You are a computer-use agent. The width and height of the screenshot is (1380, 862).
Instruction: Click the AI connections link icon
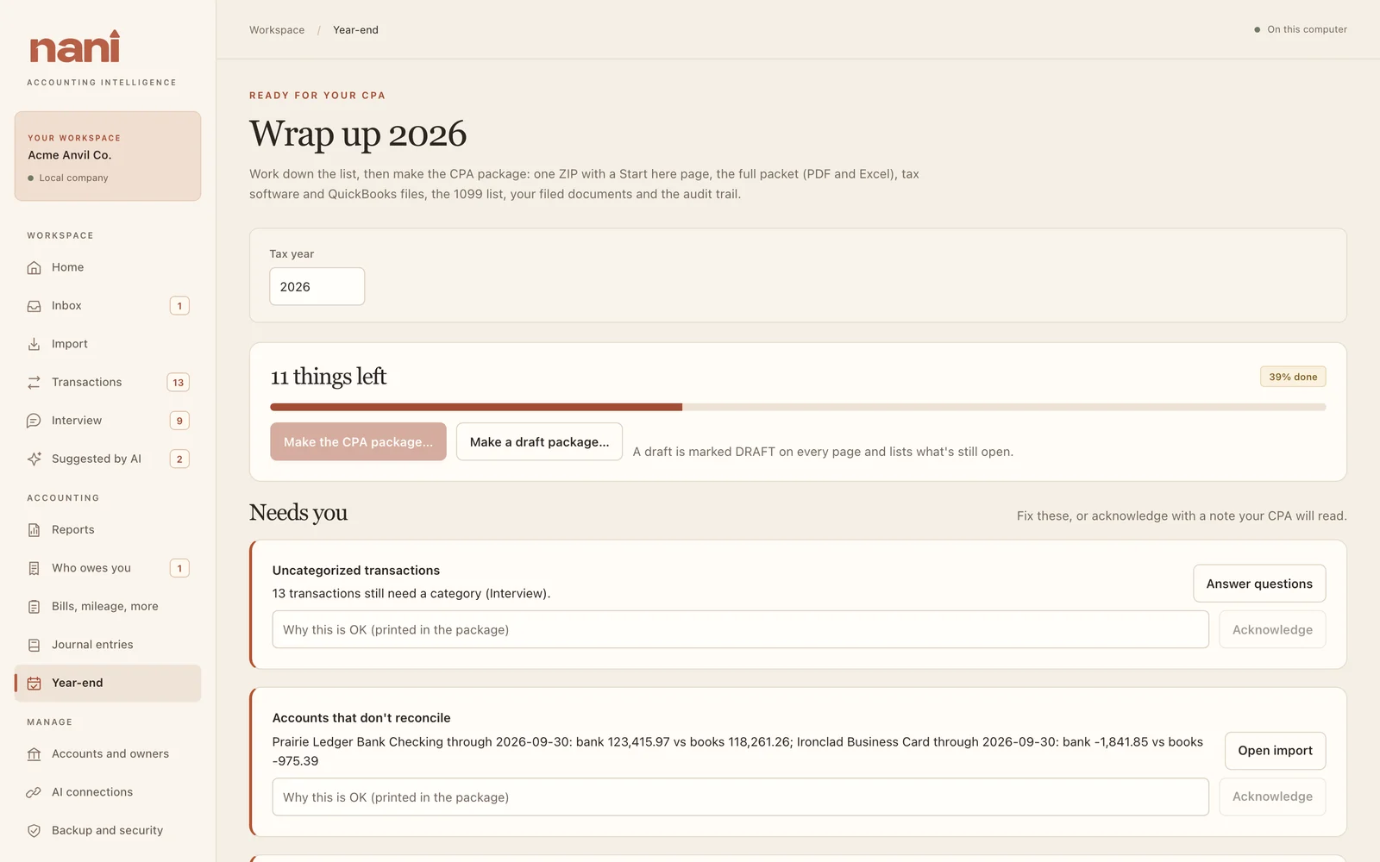click(x=34, y=792)
